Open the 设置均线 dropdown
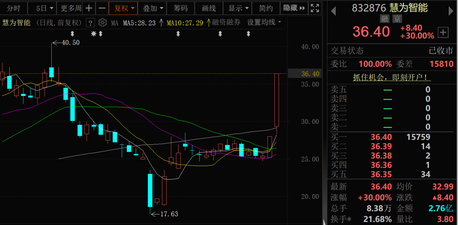This screenshot has width=458, height=225. point(264,22)
